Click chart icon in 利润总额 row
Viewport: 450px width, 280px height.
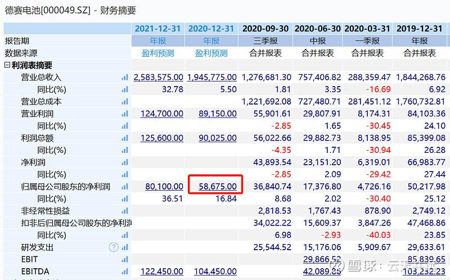125,138
